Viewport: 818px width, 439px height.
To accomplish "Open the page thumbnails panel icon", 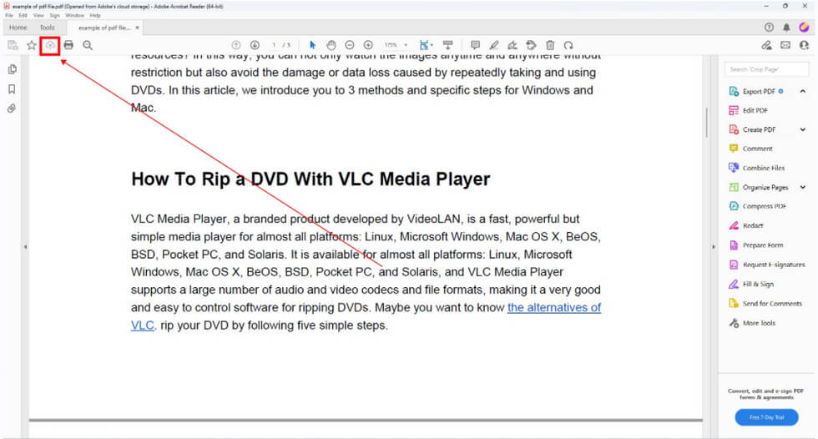I will coord(12,69).
